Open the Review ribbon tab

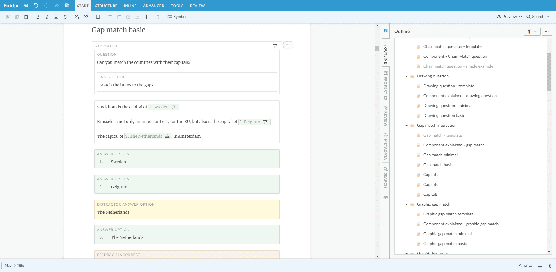(197, 6)
